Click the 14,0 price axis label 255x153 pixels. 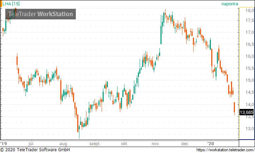250,105
